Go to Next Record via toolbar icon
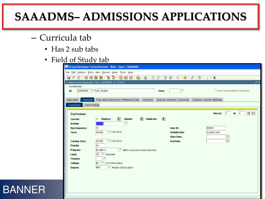 point(101,78)
